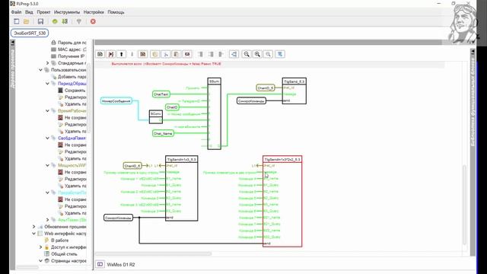
Task: Click the zoom in magnifier icon
Action: point(257,54)
